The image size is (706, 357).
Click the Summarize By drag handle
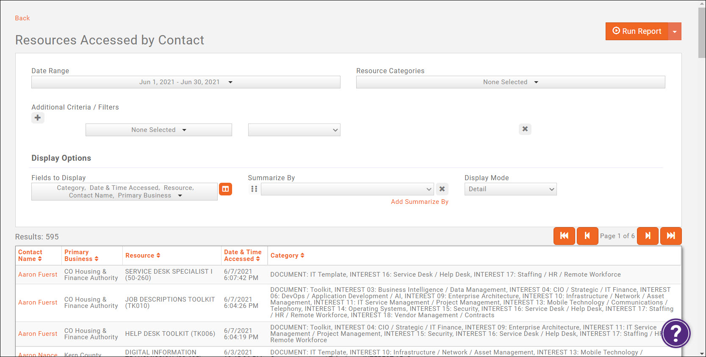(x=254, y=189)
